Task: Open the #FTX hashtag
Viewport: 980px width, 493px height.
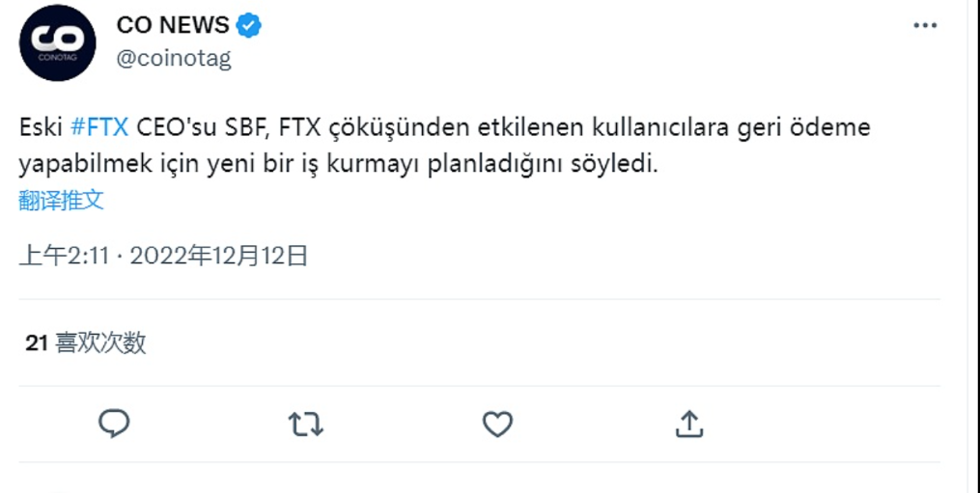Action: 100,128
